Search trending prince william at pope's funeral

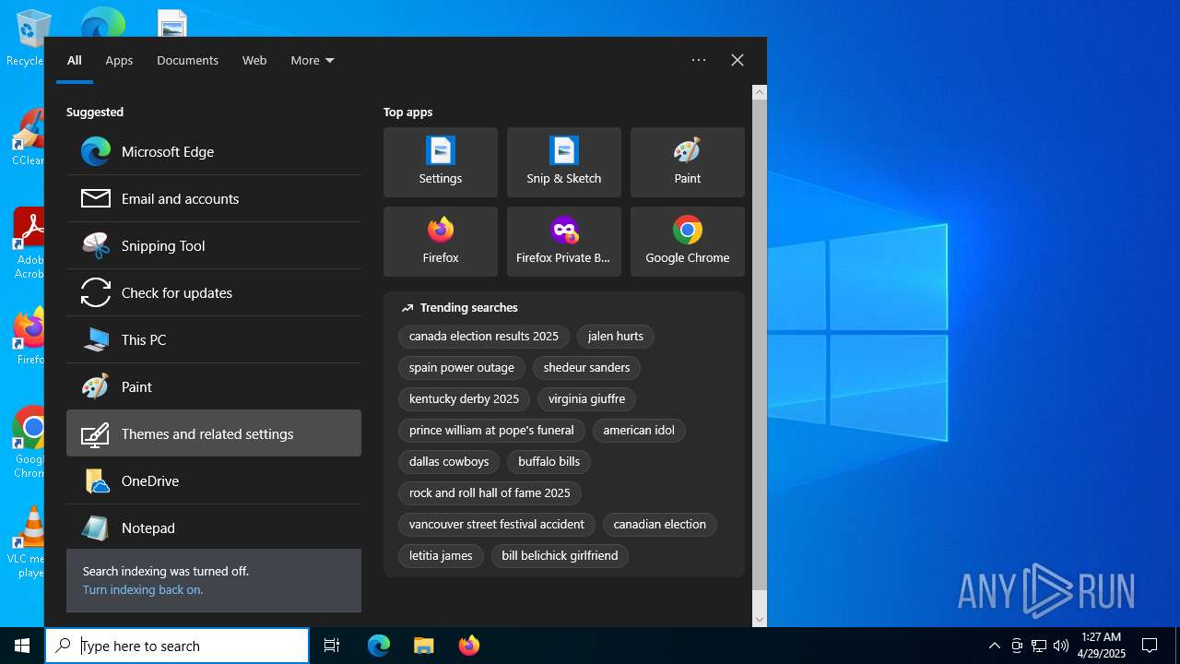491,431
